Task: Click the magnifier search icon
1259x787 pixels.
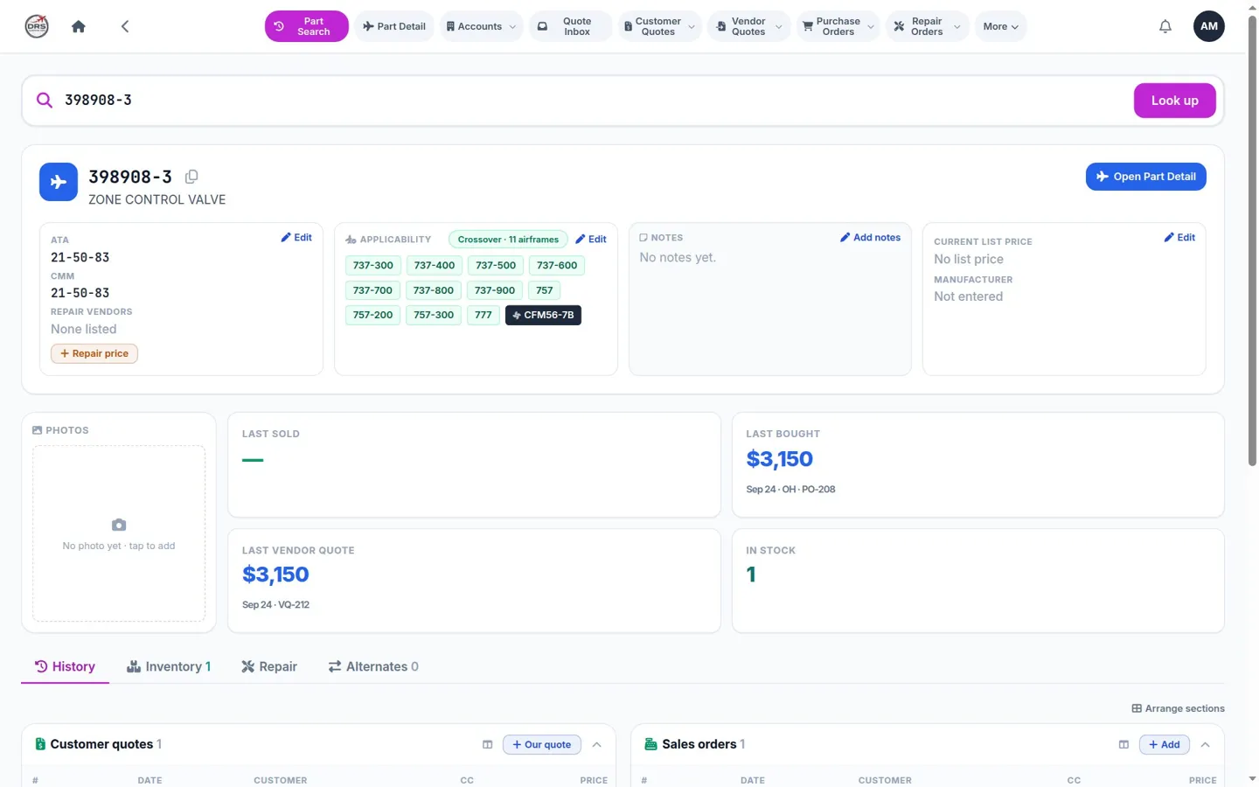Action: point(45,101)
